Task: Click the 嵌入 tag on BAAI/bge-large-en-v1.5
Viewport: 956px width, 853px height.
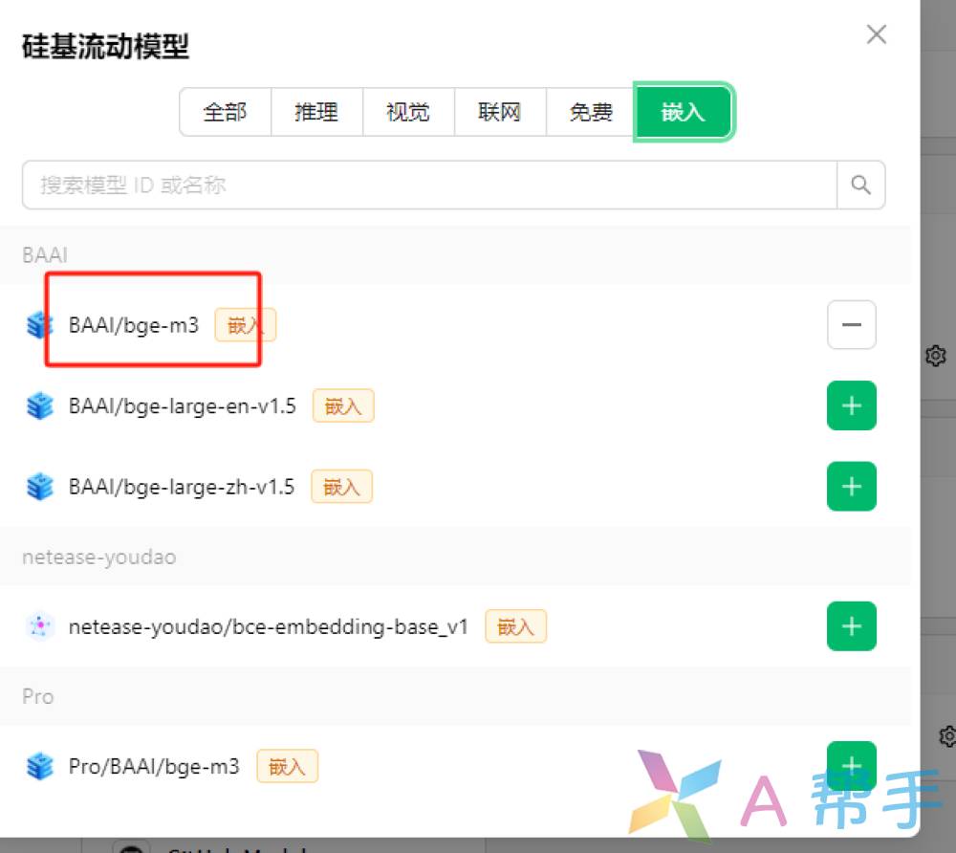Action: pyautogui.click(x=343, y=406)
